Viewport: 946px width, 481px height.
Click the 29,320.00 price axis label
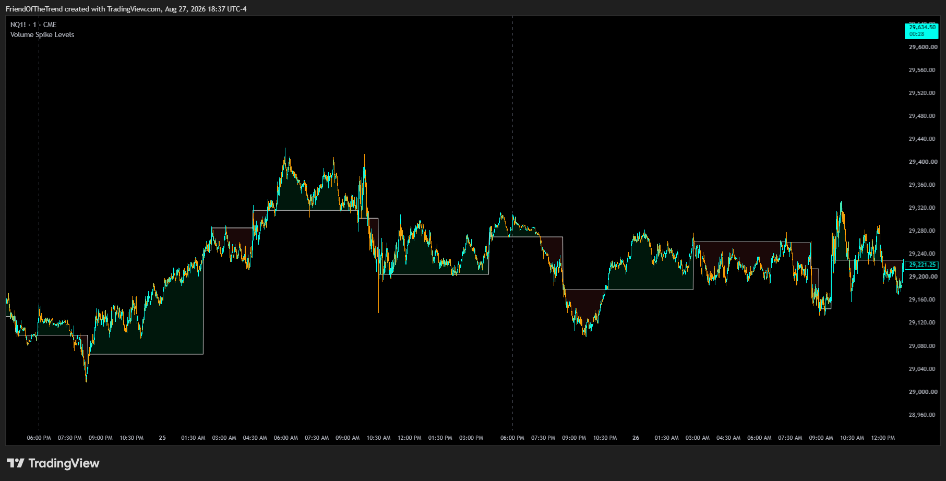pos(923,208)
